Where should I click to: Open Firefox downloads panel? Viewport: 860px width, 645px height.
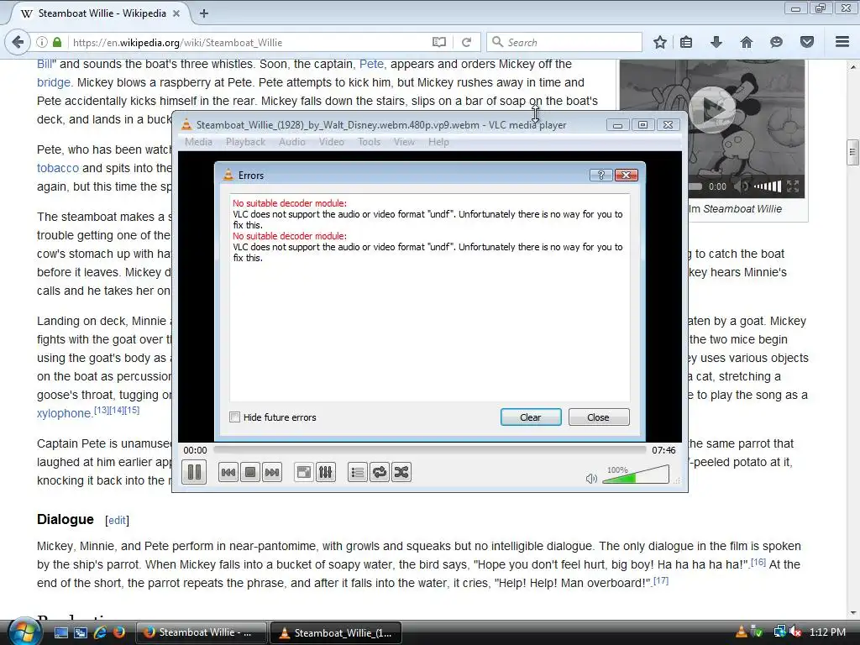[716, 42]
